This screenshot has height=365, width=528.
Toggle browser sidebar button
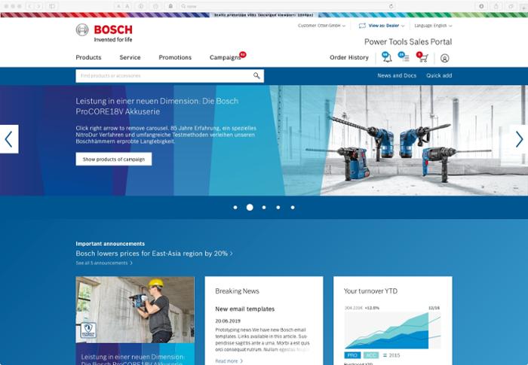click(52, 6)
